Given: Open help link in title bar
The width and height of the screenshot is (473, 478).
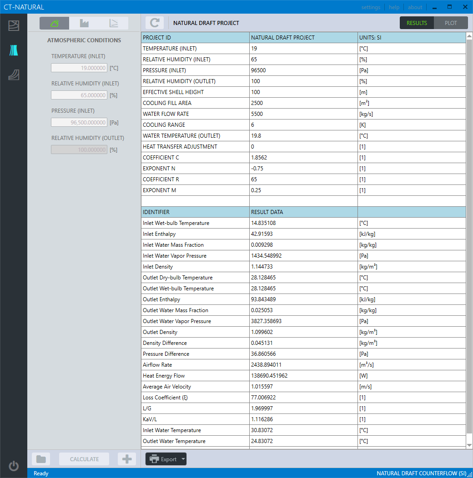Looking at the screenshot, I should 394,7.
